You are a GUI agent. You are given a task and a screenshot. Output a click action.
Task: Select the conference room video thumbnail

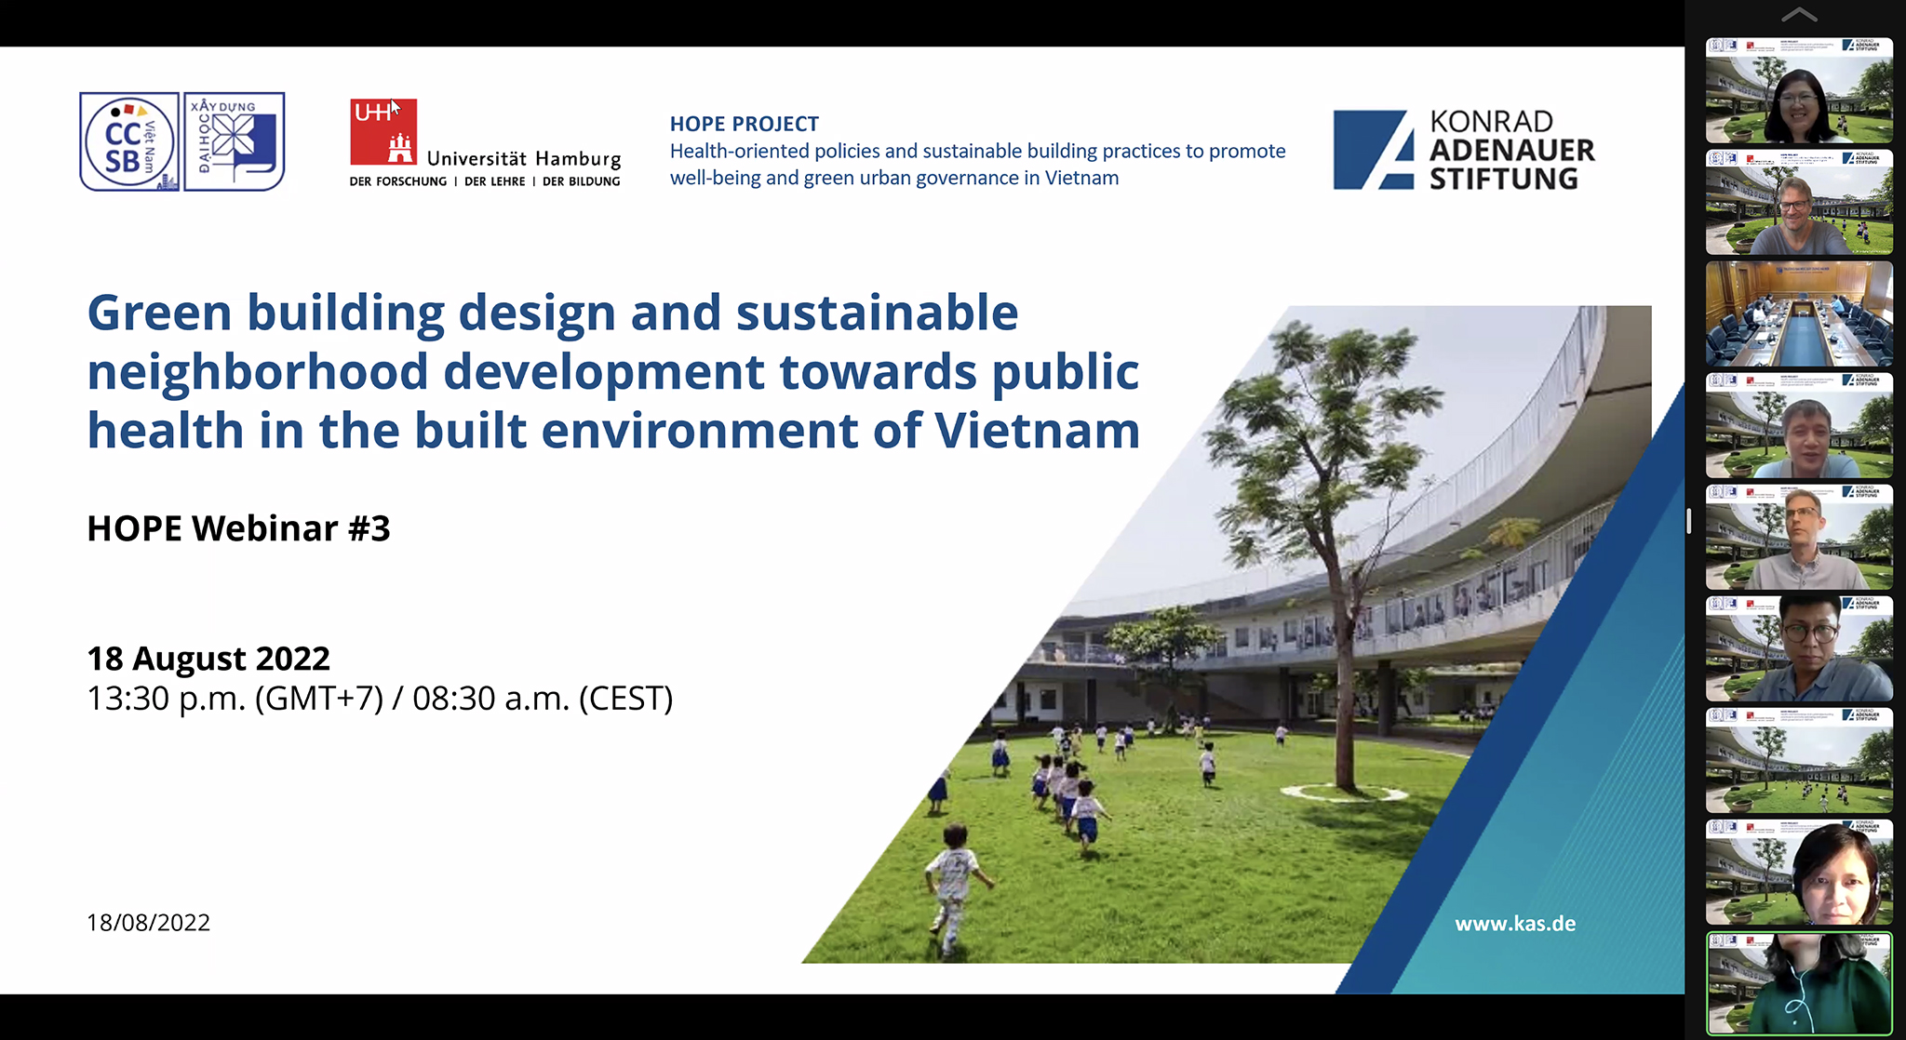point(1799,313)
